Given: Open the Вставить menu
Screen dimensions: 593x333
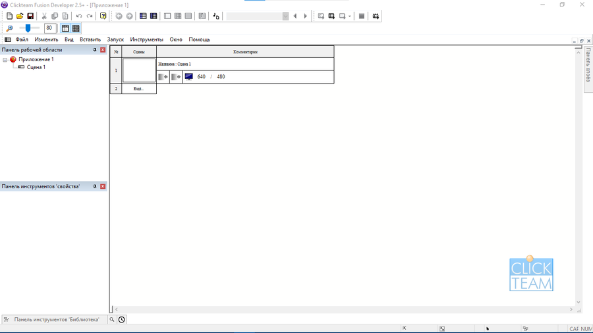Looking at the screenshot, I should coord(90,39).
